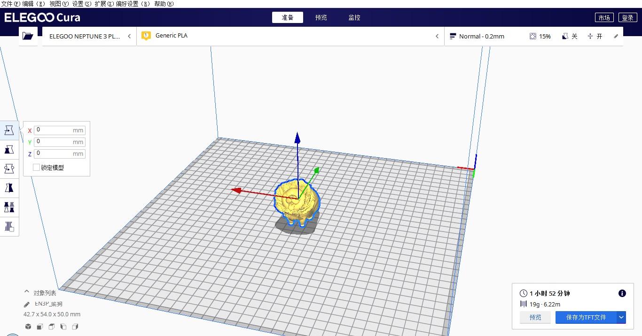Open the 偏好设置 (Preferences) menu
This screenshot has height=336, width=642.
(133, 4)
